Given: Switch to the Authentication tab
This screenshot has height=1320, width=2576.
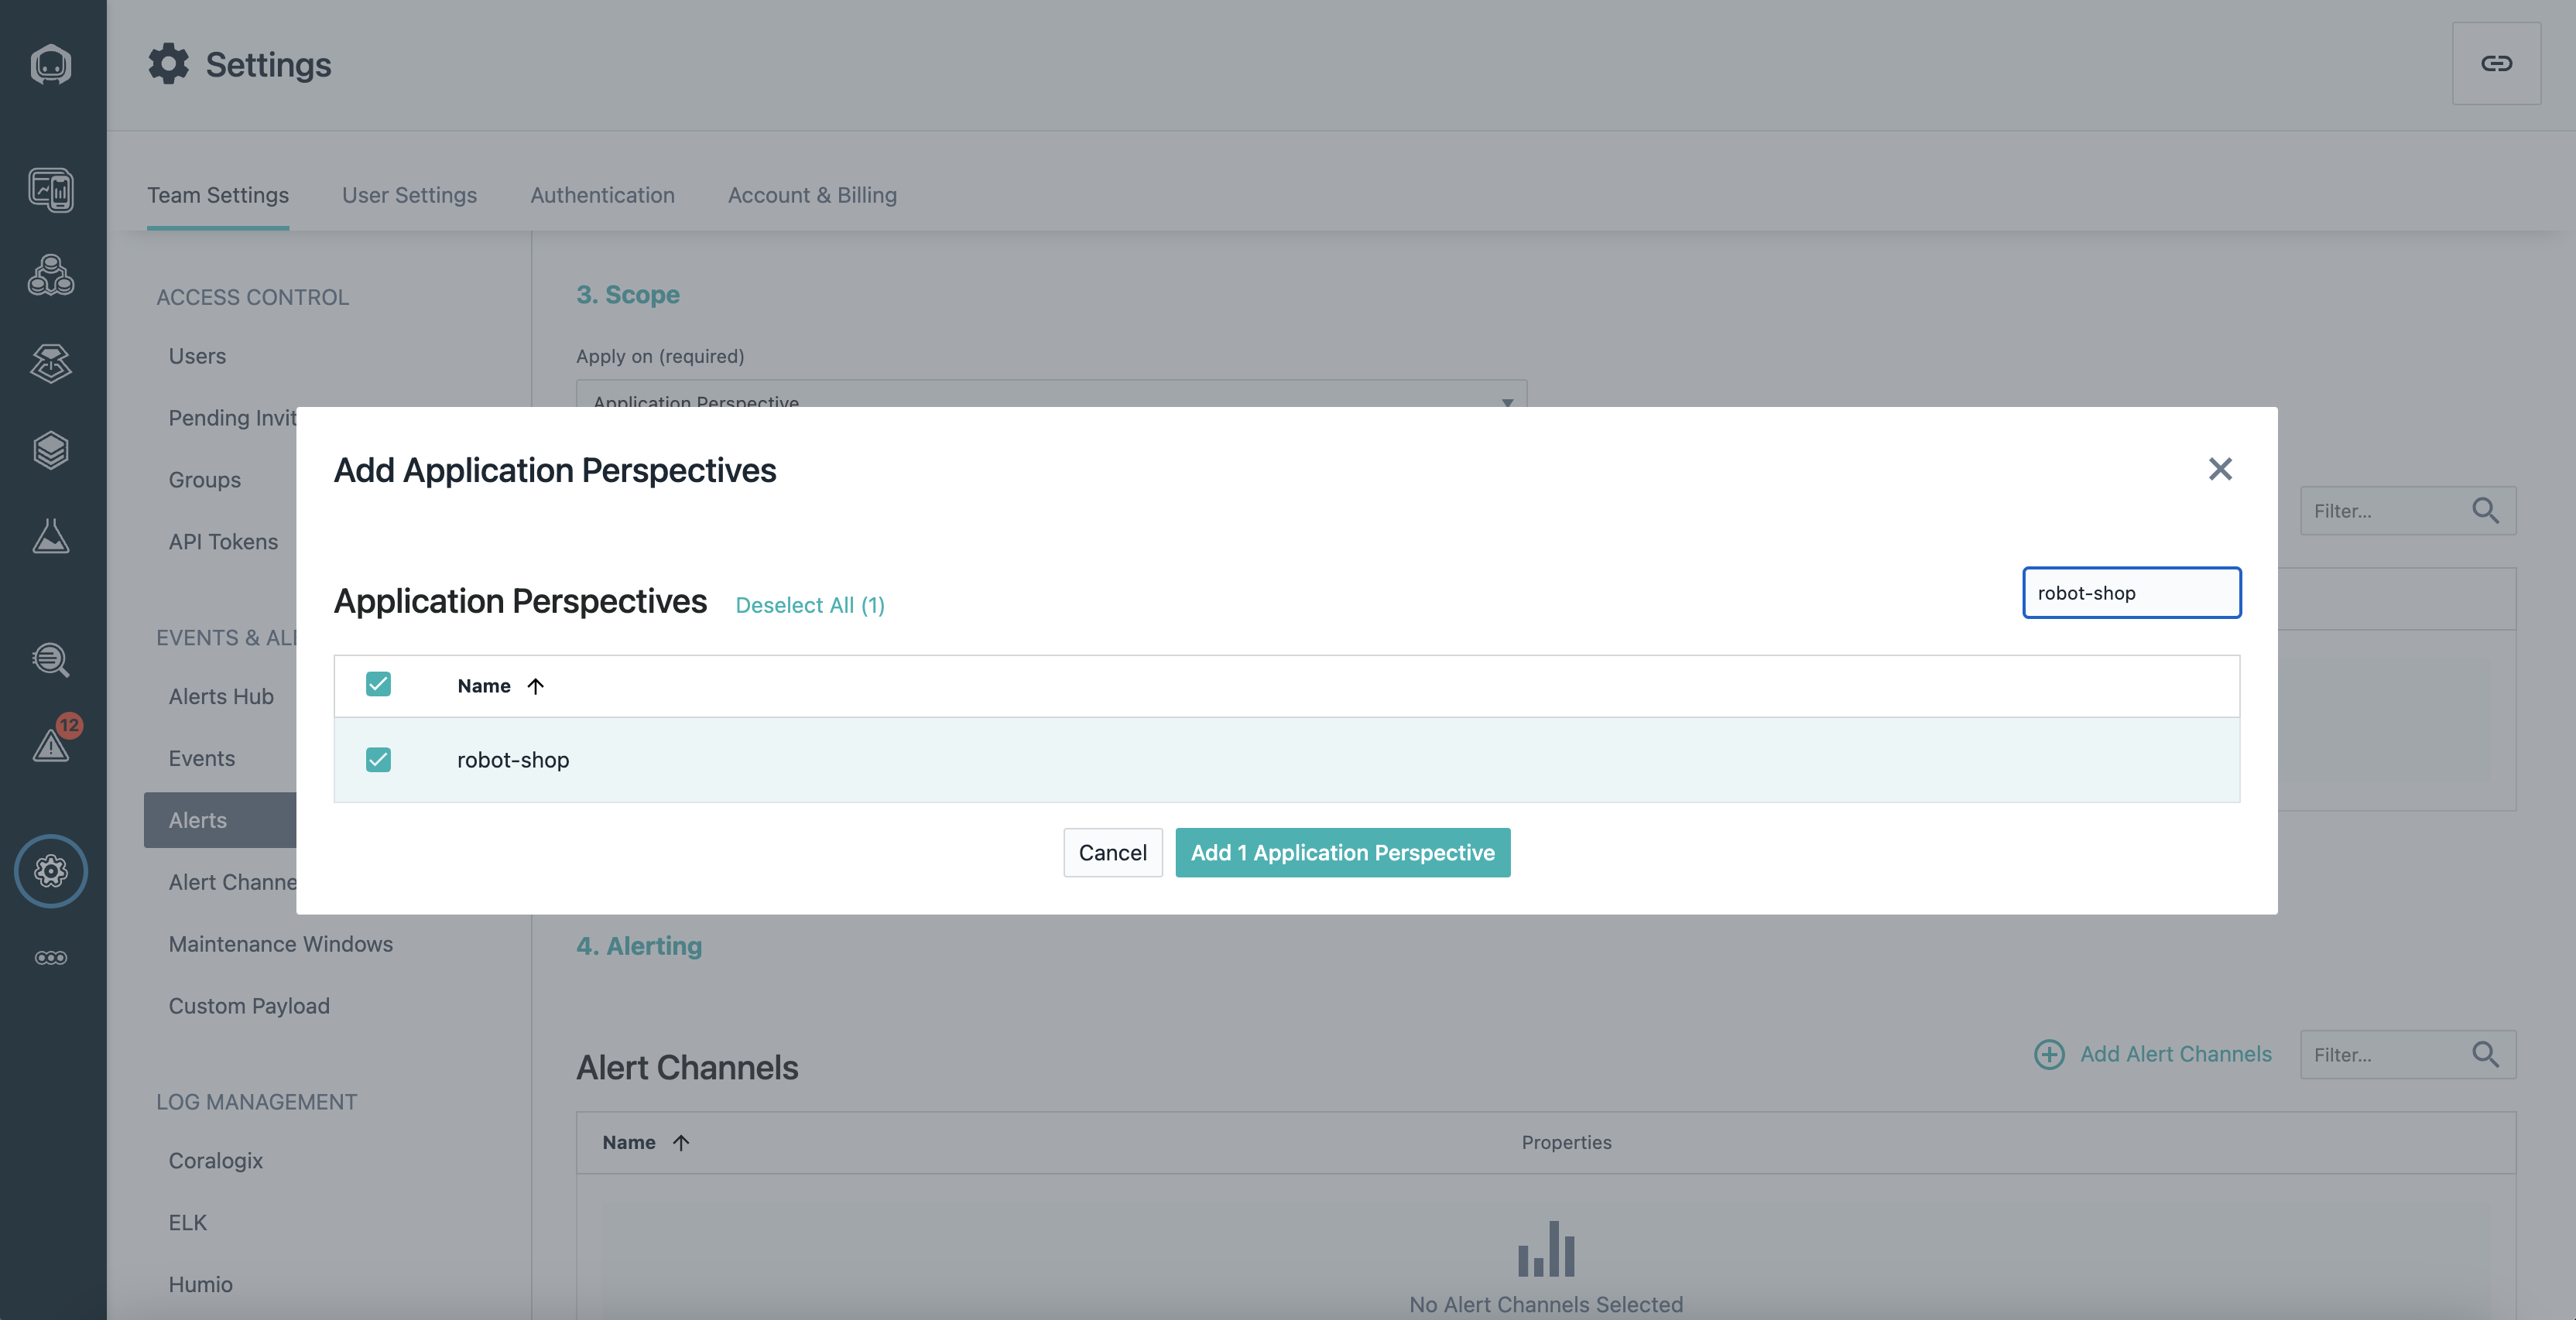Looking at the screenshot, I should 602,195.
